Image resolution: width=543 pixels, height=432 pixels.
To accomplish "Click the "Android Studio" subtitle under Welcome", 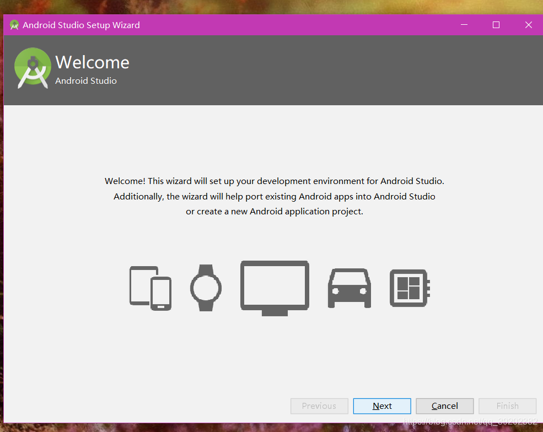I will (x=86, y=80).
